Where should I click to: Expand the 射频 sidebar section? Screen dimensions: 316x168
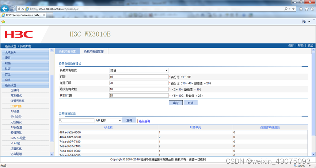pos(25,63)
